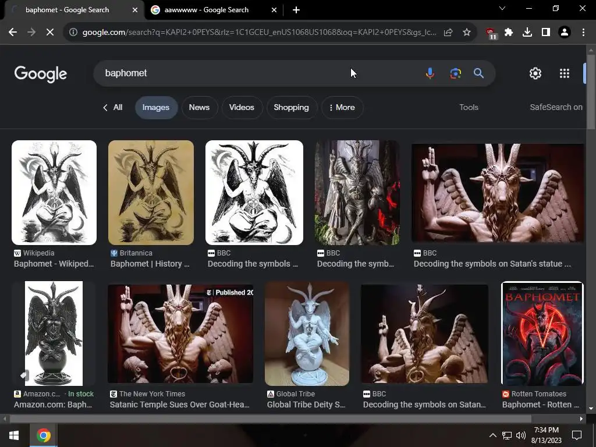The height and width of the screenshot is (447, 596).
Task: Open the Windows notification center
Action: click(x=577, y=435)
